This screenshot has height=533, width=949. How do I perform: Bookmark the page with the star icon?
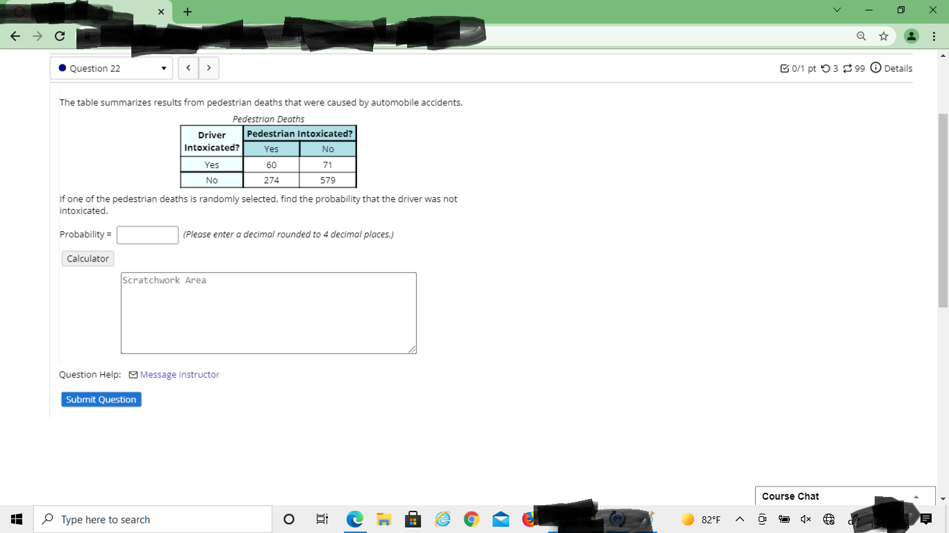pos(883,35)
